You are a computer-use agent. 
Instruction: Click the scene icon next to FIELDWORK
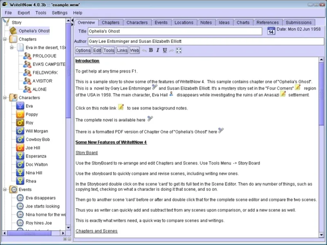point(27,73)
